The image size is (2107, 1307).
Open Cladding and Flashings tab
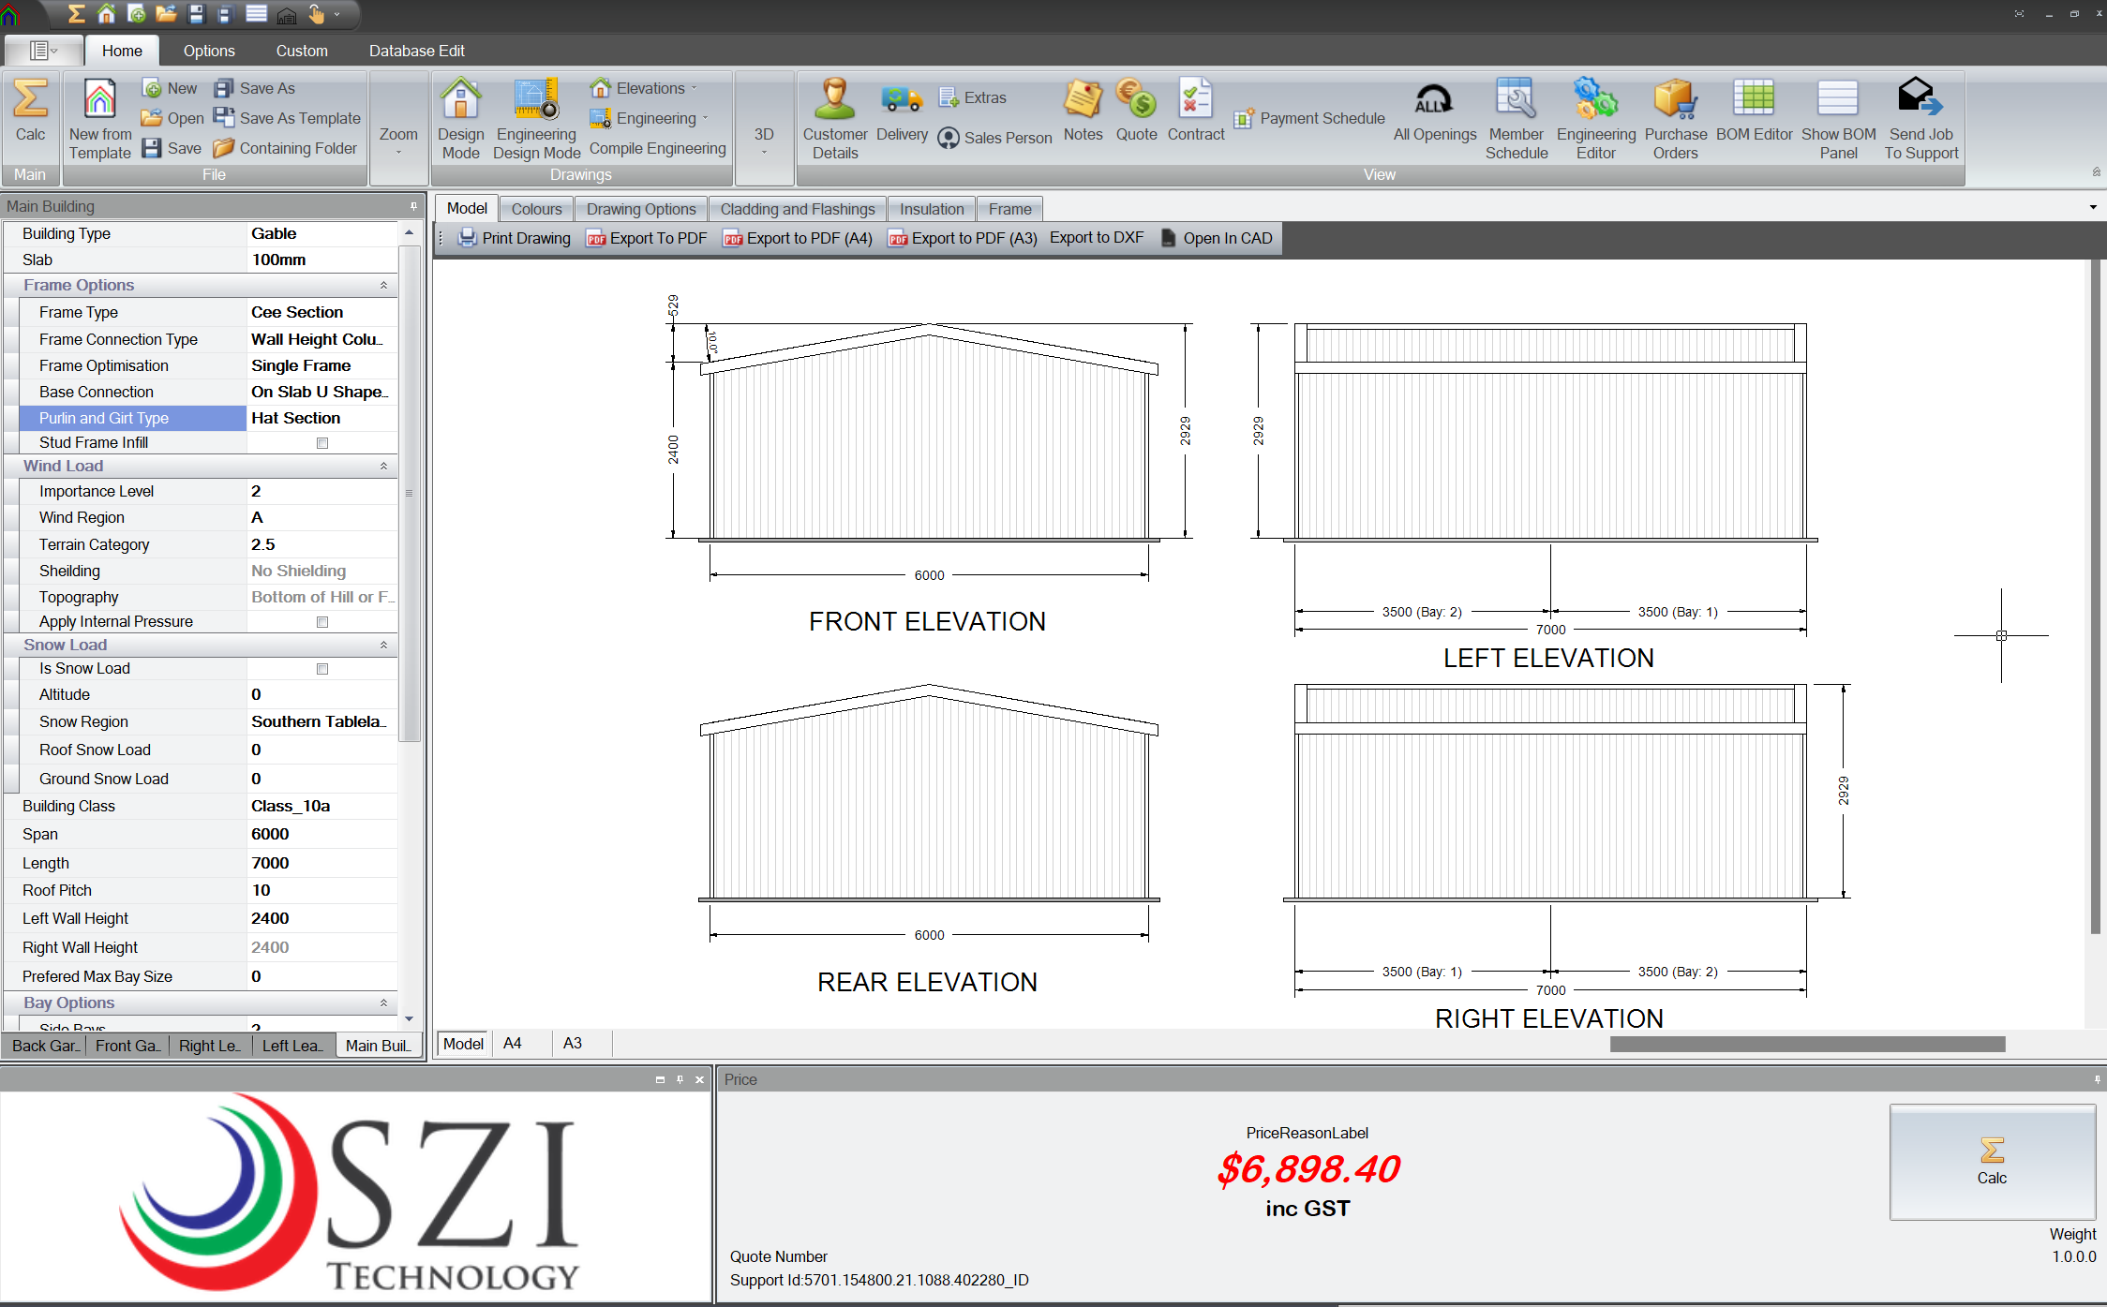(798, 209)
